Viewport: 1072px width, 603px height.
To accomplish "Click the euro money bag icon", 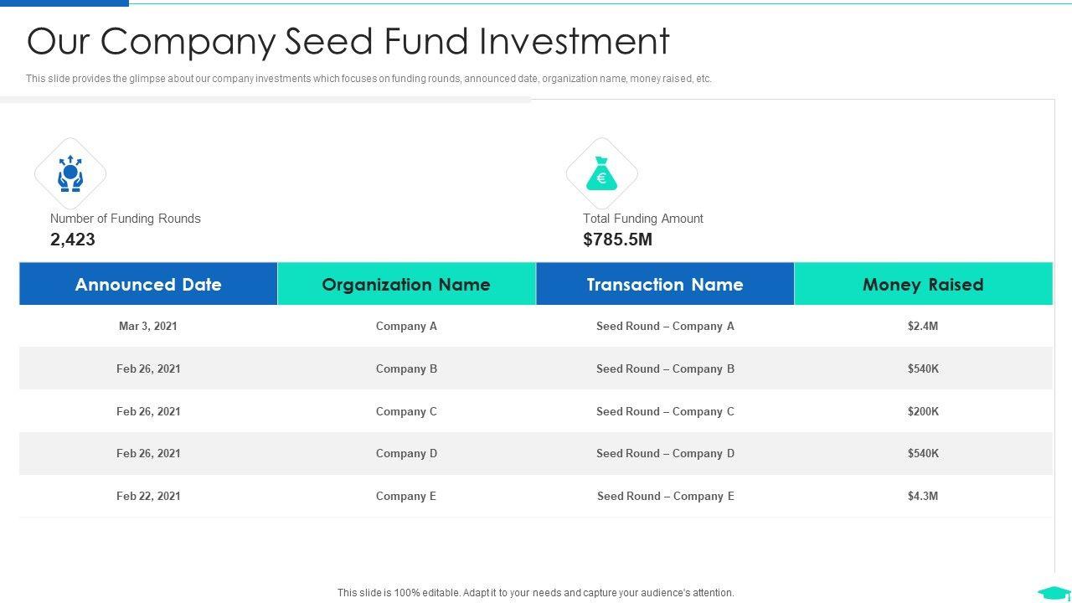I will 601,174.
